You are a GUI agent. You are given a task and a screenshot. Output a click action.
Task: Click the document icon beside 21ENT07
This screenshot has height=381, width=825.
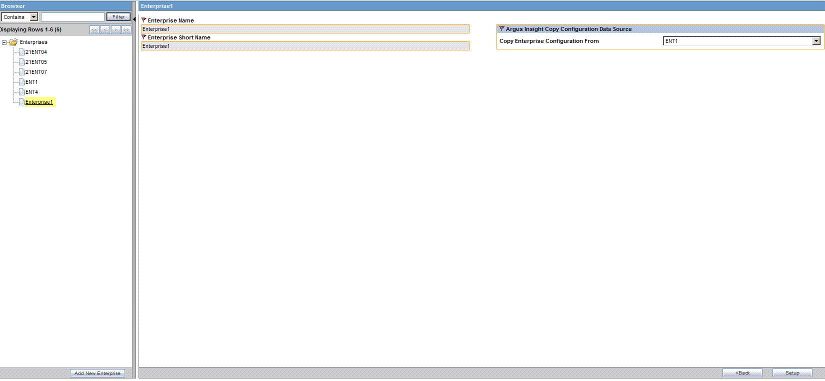click(21, 72)
